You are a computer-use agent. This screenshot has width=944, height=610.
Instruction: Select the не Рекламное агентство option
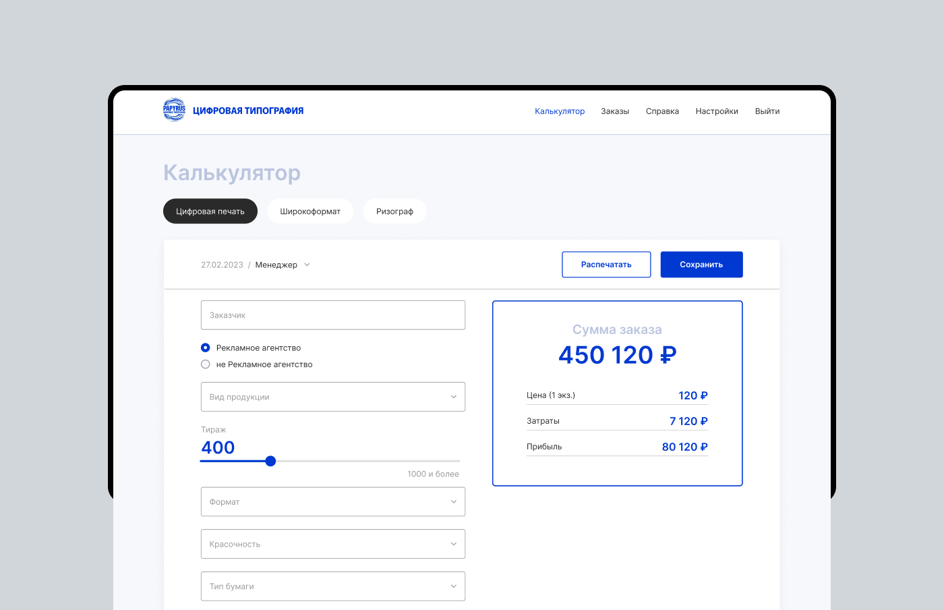206,364
